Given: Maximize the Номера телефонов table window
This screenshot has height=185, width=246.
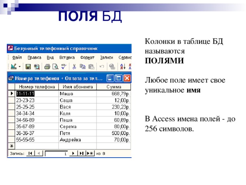Looking at the screenshot, I should (x=119, y=78).
